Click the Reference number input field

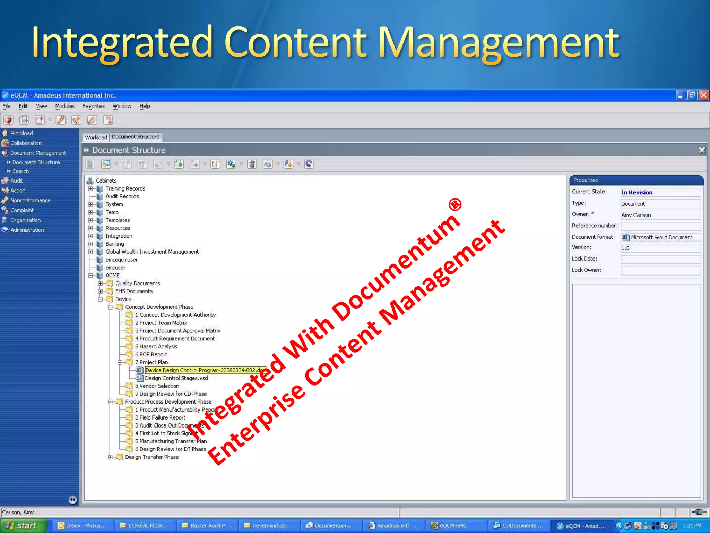coord(661,226)
